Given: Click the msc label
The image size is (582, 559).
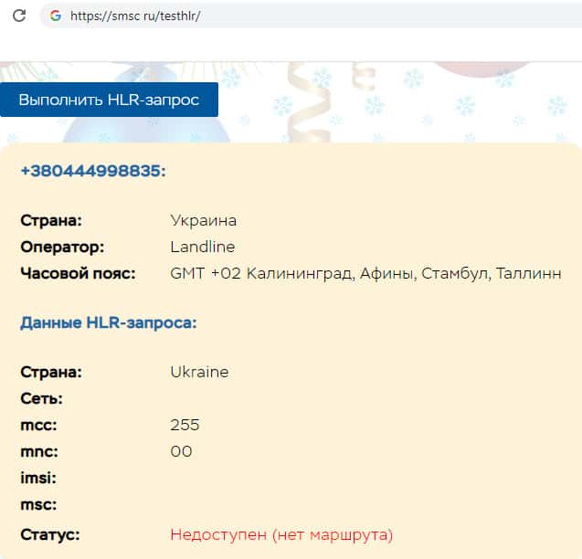Looking at the screenshot, I should [x=38, y=504].
